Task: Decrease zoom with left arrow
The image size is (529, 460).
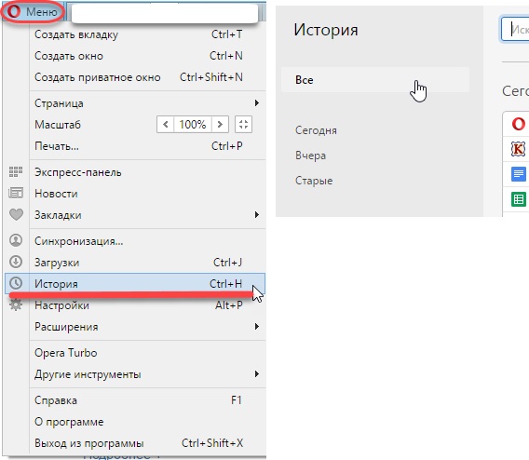Action: [166, 125]
